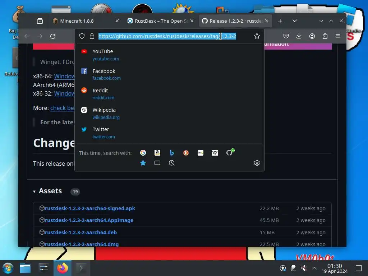This screenshot has height=276, width=368.
Task: Add GitHub search engine
Action: pos(230,152)
